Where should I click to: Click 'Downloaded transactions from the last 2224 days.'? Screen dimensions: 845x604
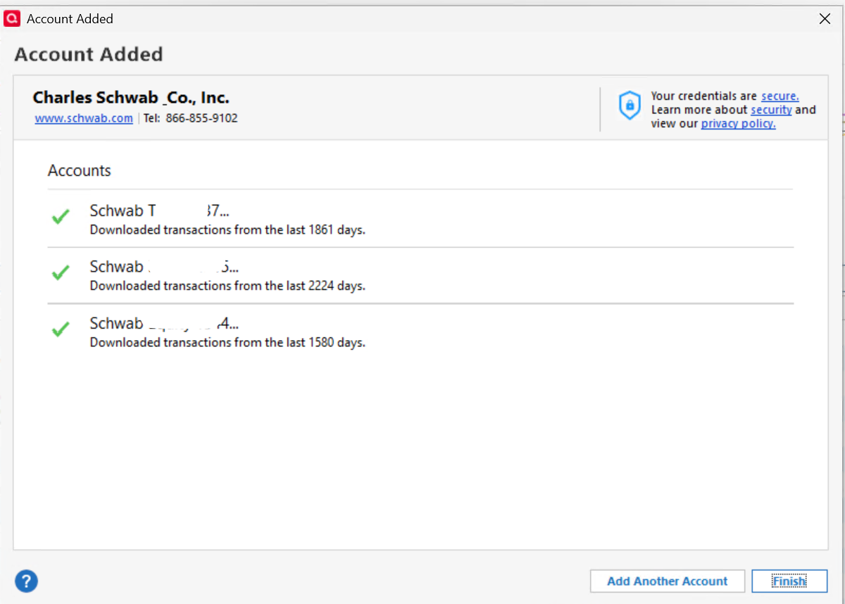(x=227, y=286)
